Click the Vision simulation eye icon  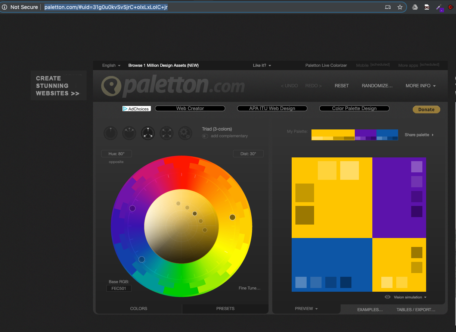388,297
